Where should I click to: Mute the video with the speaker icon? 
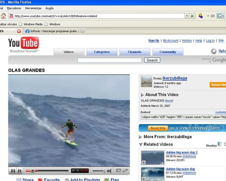(109, 171)
